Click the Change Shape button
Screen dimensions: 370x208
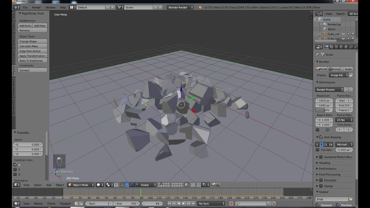pyautogui.click(x=32, y=41)
